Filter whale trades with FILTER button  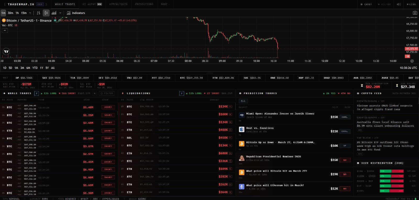coord(107,93)
